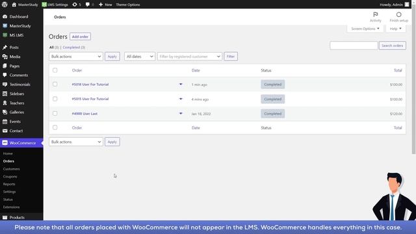Open LMS Settings in admin bar
This screenshot has width=416, height=234.
55,5
